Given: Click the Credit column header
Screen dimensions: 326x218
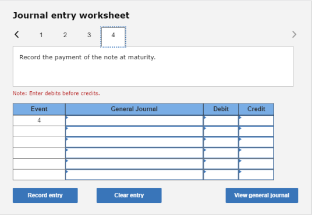Looking at the screenshot, I should [256, 109].
